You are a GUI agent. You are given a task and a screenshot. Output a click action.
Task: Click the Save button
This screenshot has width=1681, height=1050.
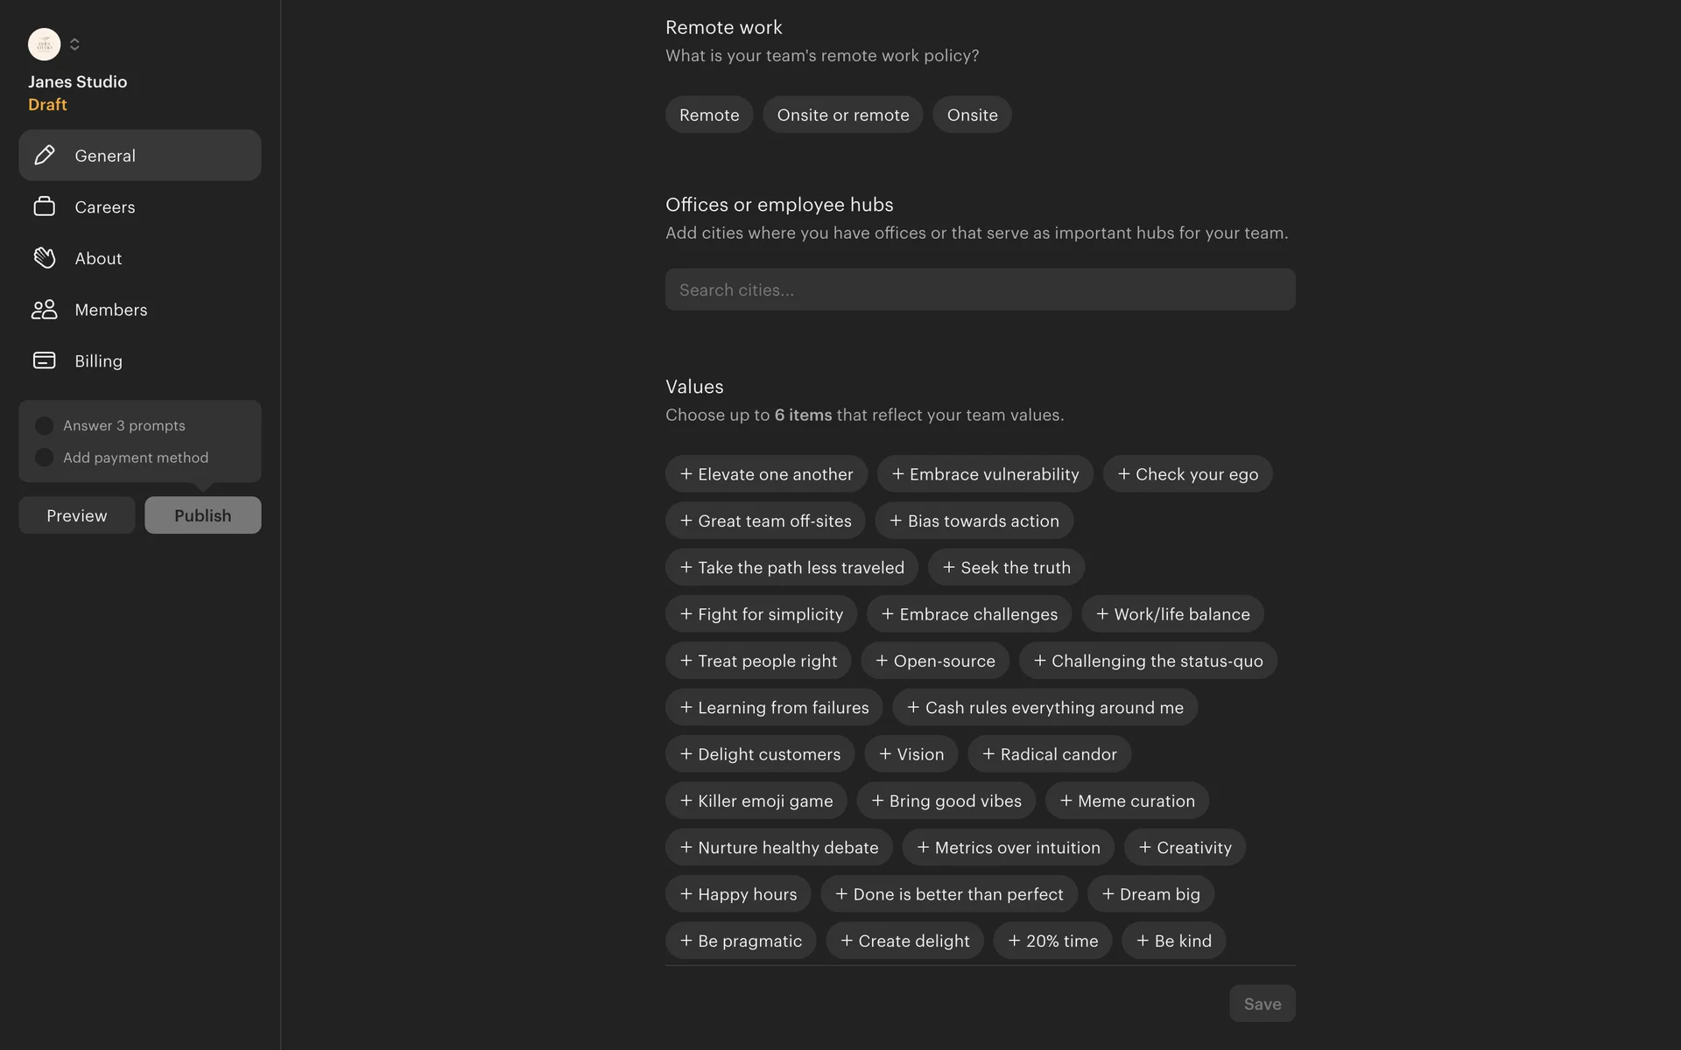coord(1262,1004)
